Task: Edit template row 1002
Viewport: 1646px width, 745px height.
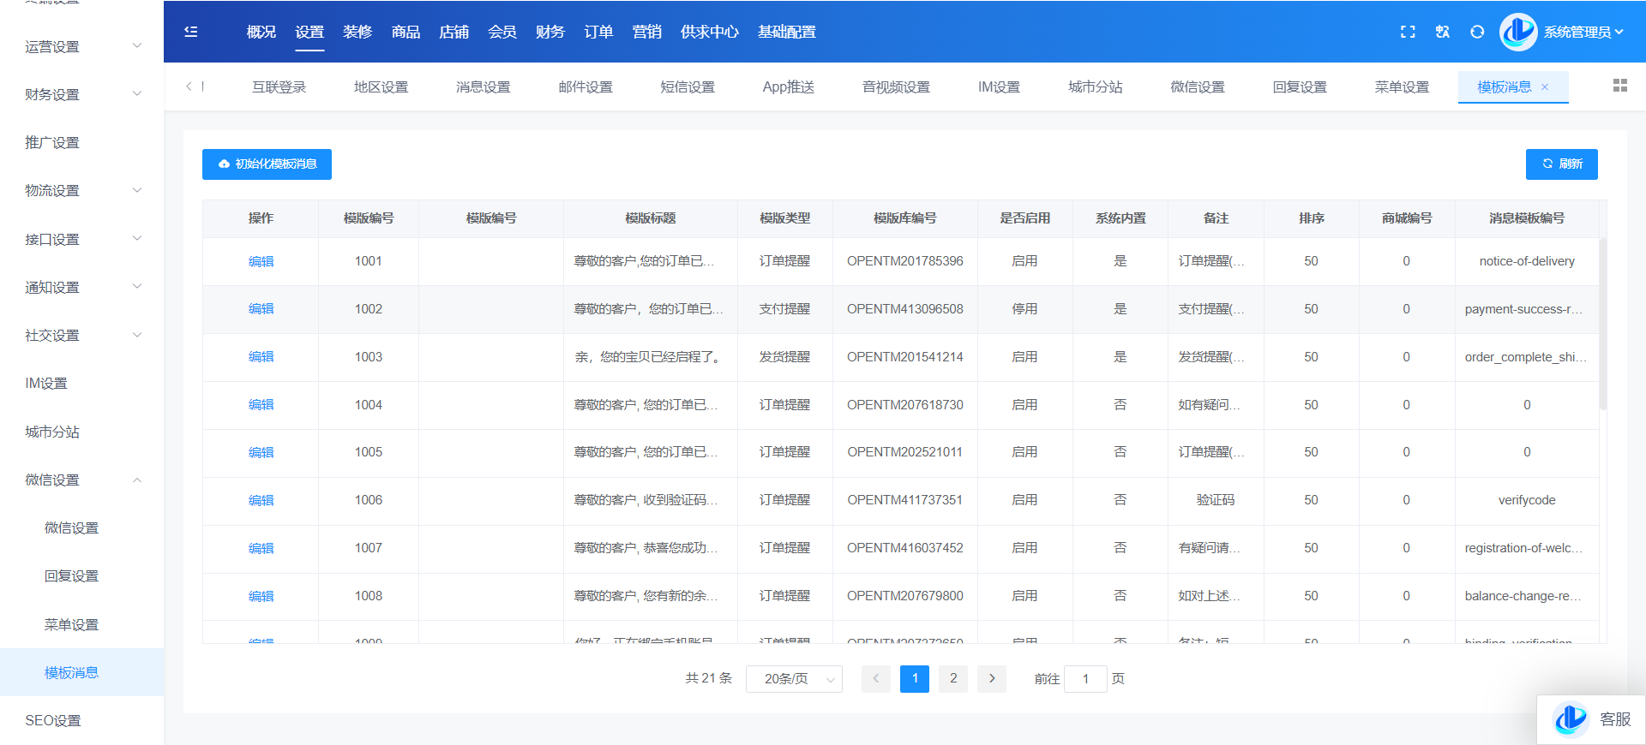Action: click(261, 309)
